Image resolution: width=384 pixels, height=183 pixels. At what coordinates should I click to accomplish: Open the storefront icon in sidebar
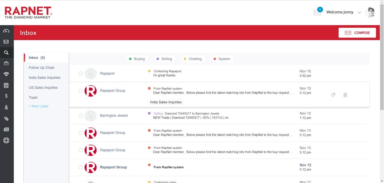click(x=6, y=85)
